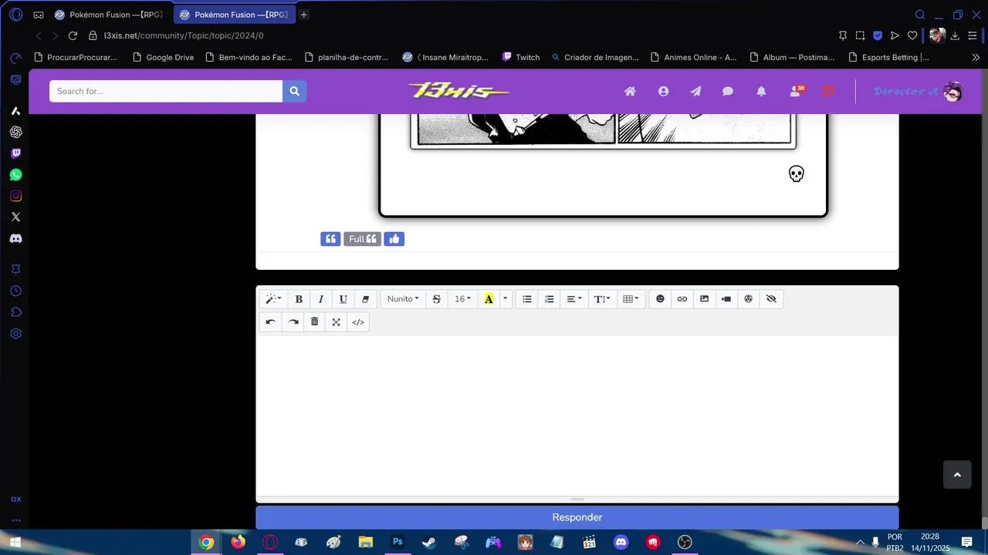Open the Google Drive bookmark
This screenshot has width=988, height=555.
point(164,57)
